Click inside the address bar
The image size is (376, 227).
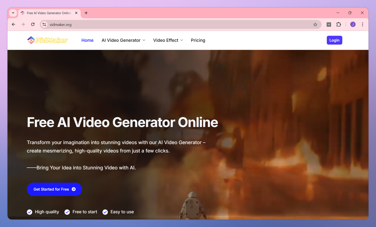[x=125, y=24]
